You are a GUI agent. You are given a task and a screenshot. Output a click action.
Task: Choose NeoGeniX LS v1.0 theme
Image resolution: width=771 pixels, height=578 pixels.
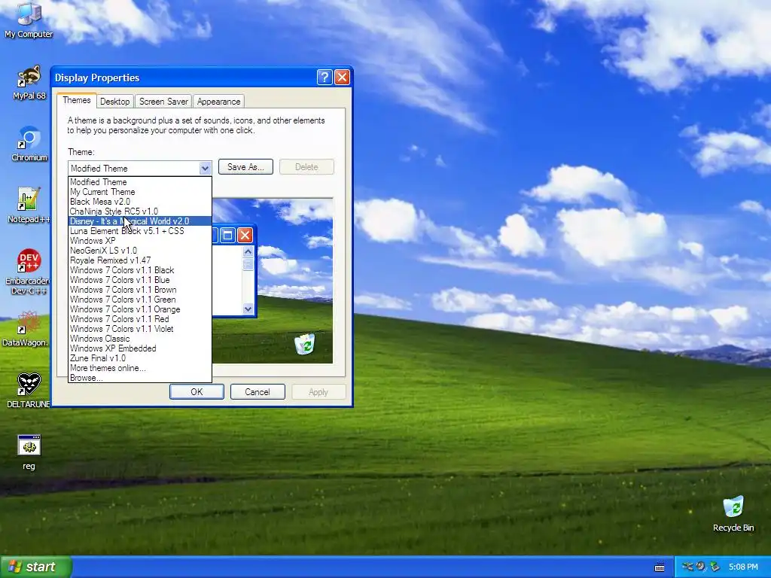point(139,251)
